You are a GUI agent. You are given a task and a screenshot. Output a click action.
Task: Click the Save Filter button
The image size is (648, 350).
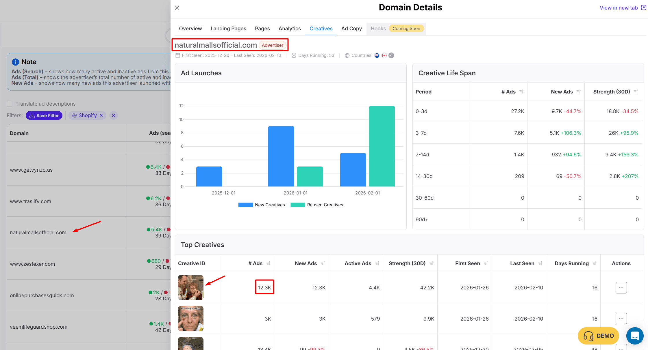click(44, 115)
